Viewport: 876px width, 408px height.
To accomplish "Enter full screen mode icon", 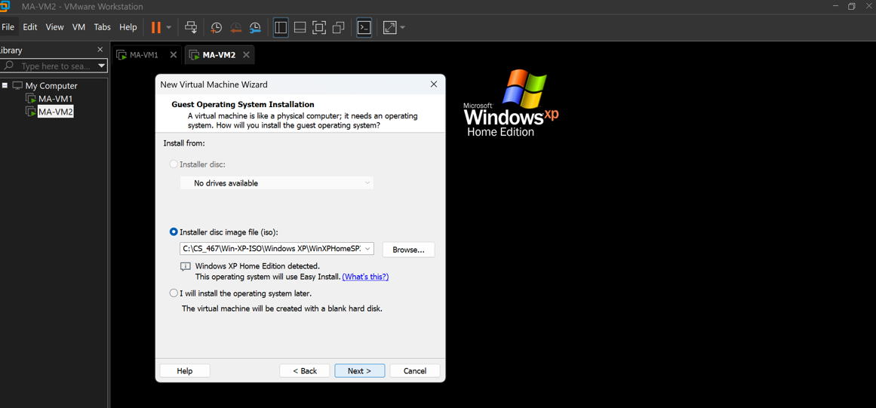I will 319,27.
